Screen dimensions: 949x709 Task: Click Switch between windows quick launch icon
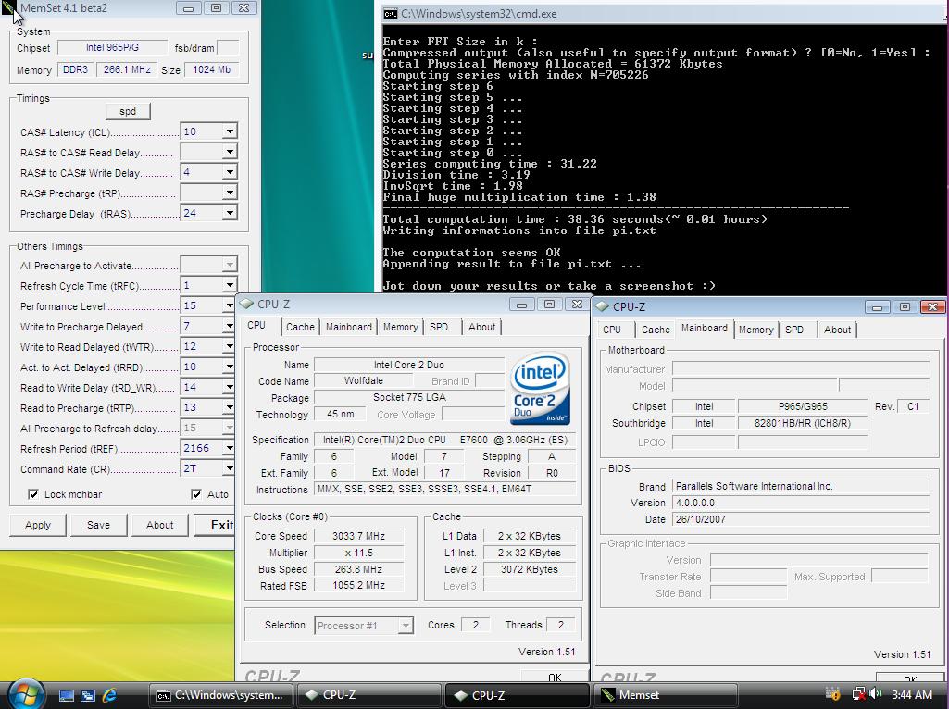point(88,696)
